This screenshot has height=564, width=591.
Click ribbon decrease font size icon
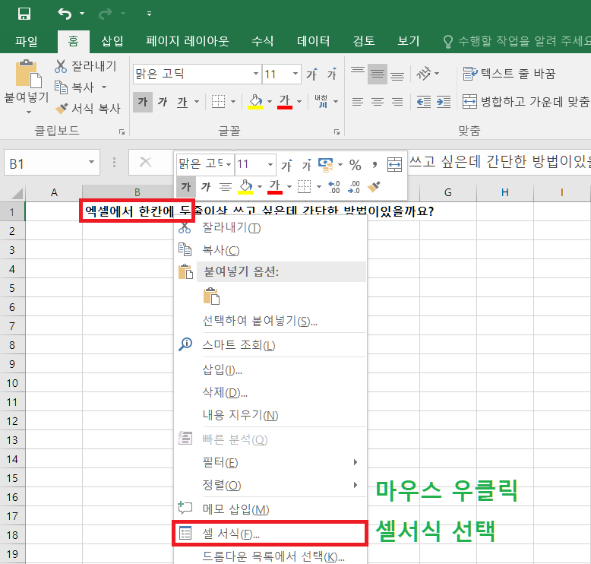(x=331, y=74)
